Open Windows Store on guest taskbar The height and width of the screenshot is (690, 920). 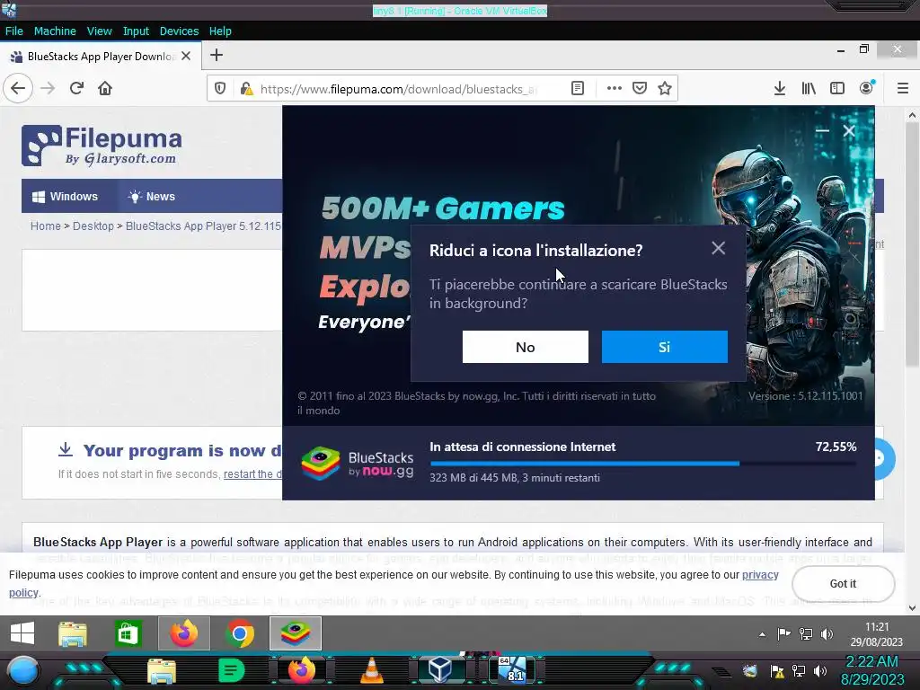[x=128, y=633]
